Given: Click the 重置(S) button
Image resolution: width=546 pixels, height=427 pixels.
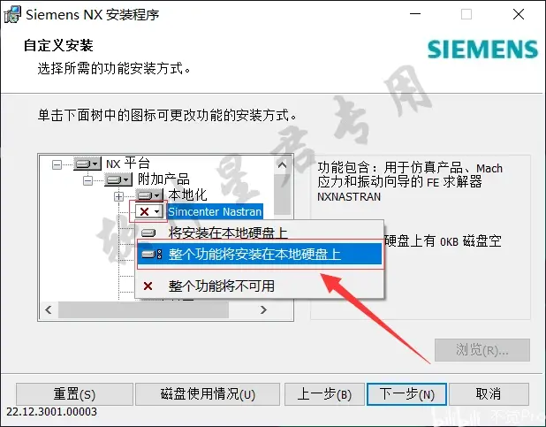Looking at the screenshot, I should pyautogui.click(x=74, y=394).
